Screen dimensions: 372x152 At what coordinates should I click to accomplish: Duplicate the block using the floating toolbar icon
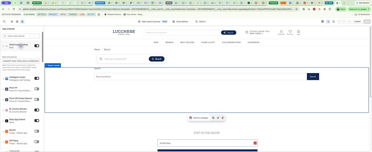(213, 118)
